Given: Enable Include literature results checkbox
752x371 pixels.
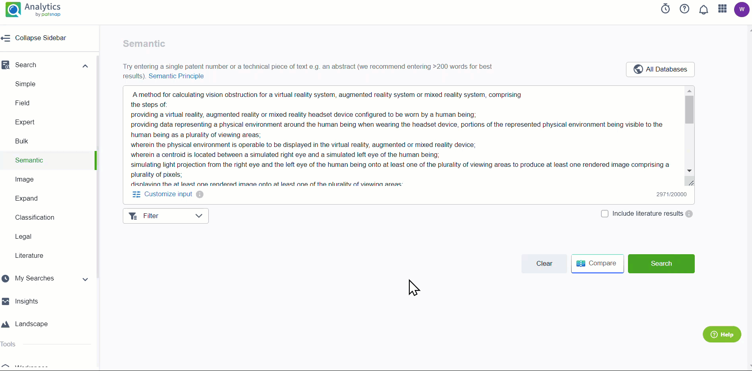Looking at the screenshot, I should [x=605, y=214].
